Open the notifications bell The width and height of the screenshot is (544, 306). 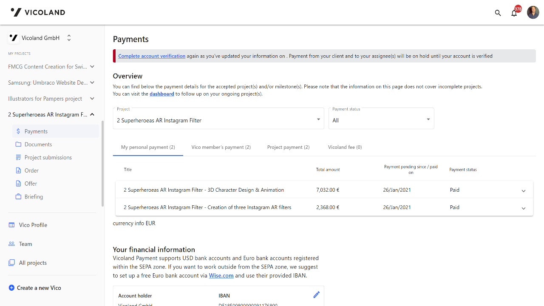click(x=514, y=13)
